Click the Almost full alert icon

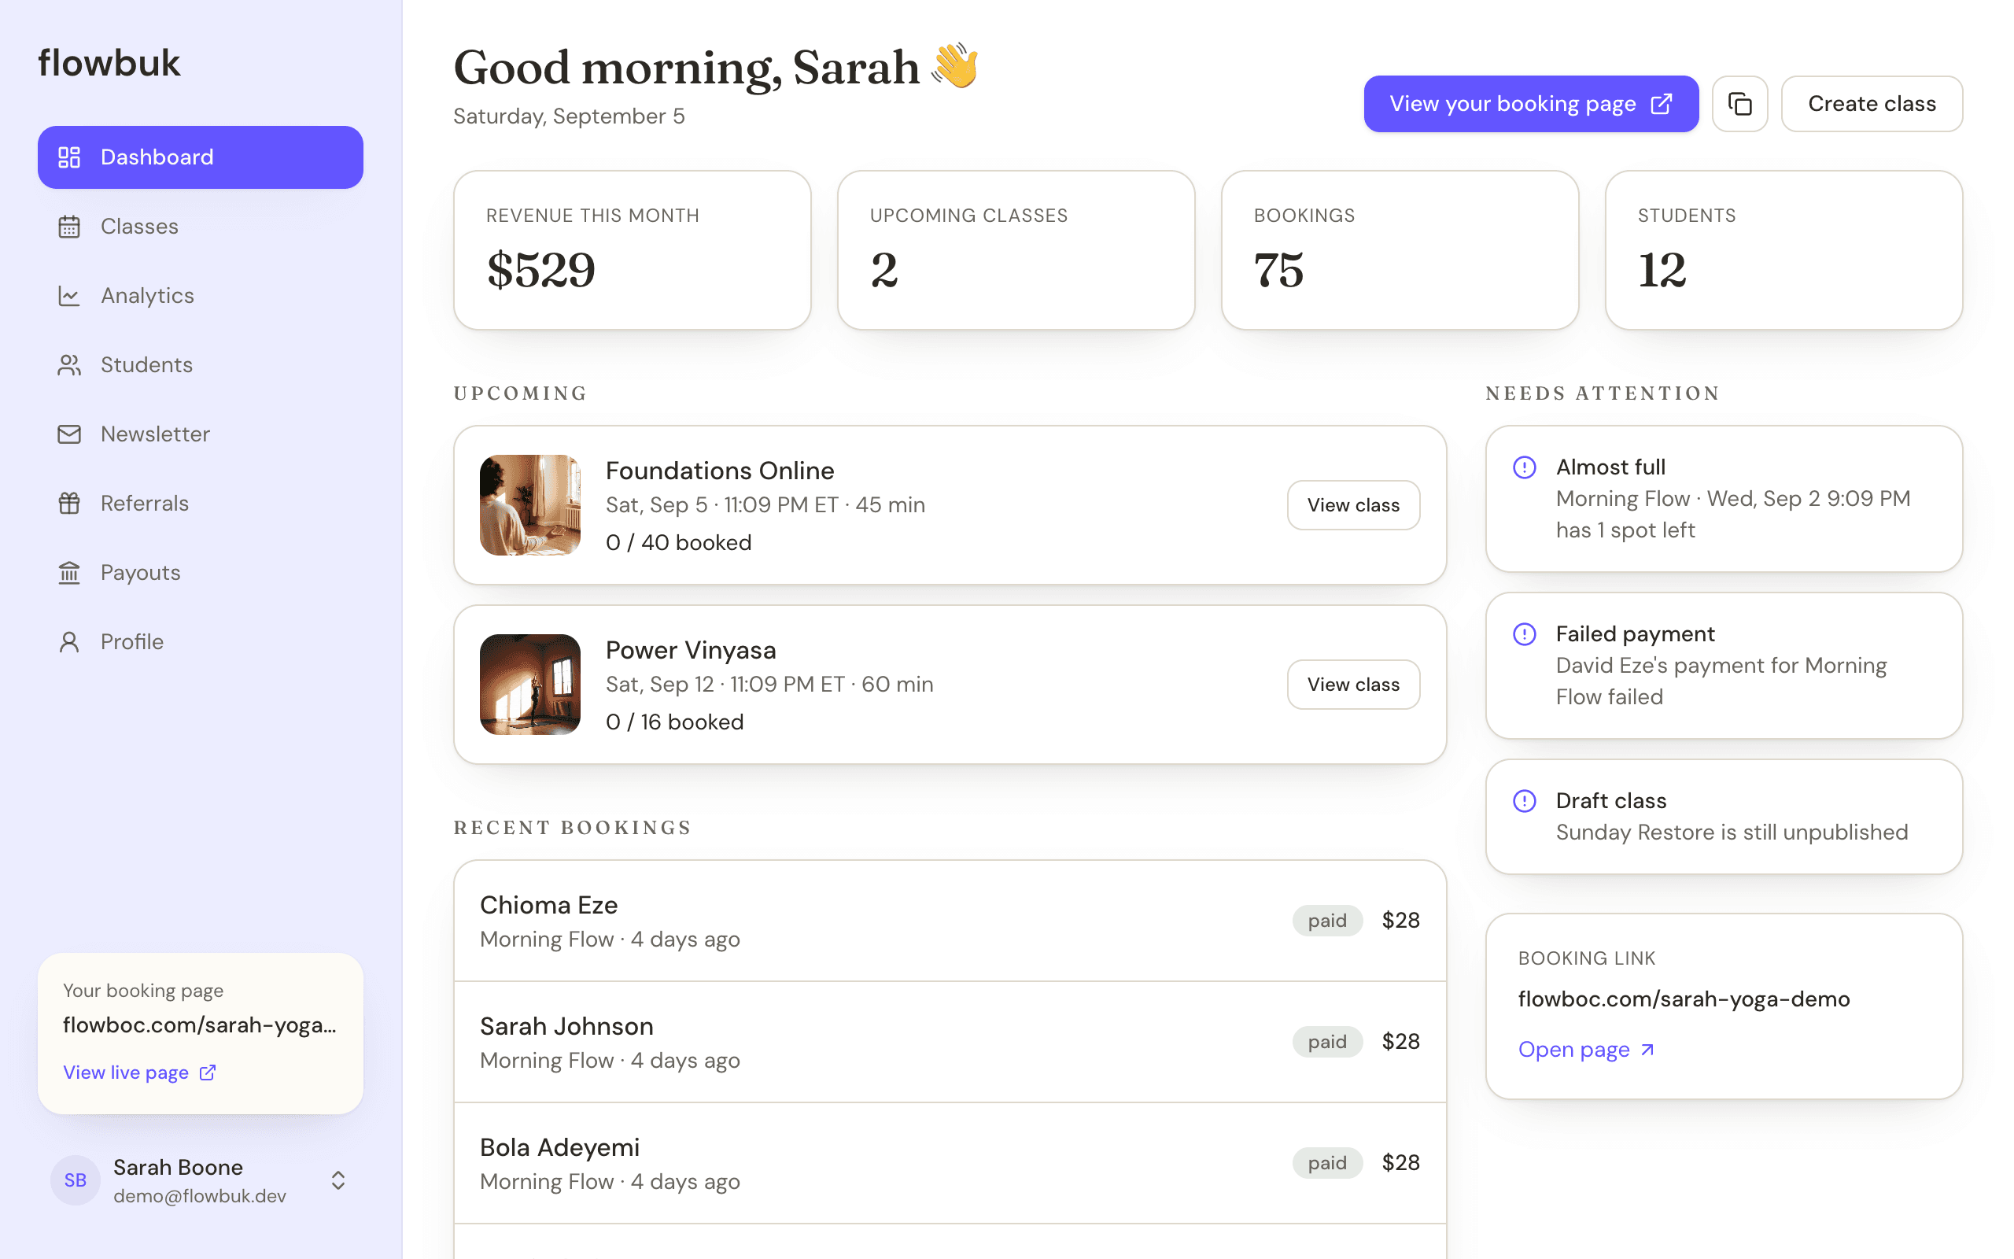point(1524,467)
